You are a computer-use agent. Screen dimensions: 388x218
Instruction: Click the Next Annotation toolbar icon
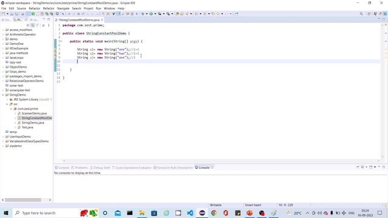tap(196, 14)
